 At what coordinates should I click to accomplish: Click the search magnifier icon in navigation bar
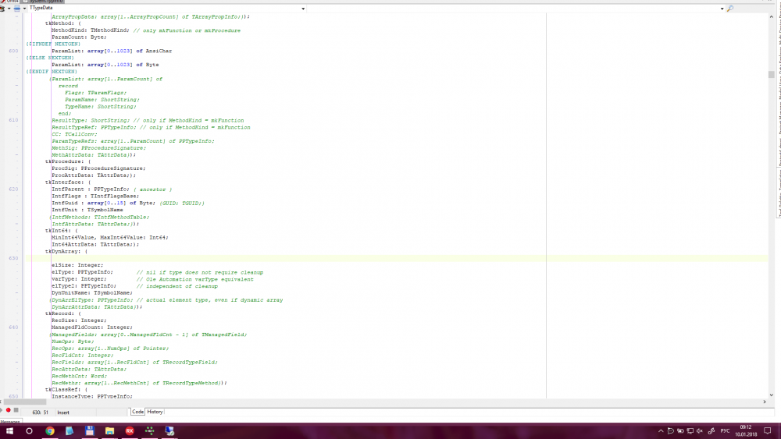point(729,9)
